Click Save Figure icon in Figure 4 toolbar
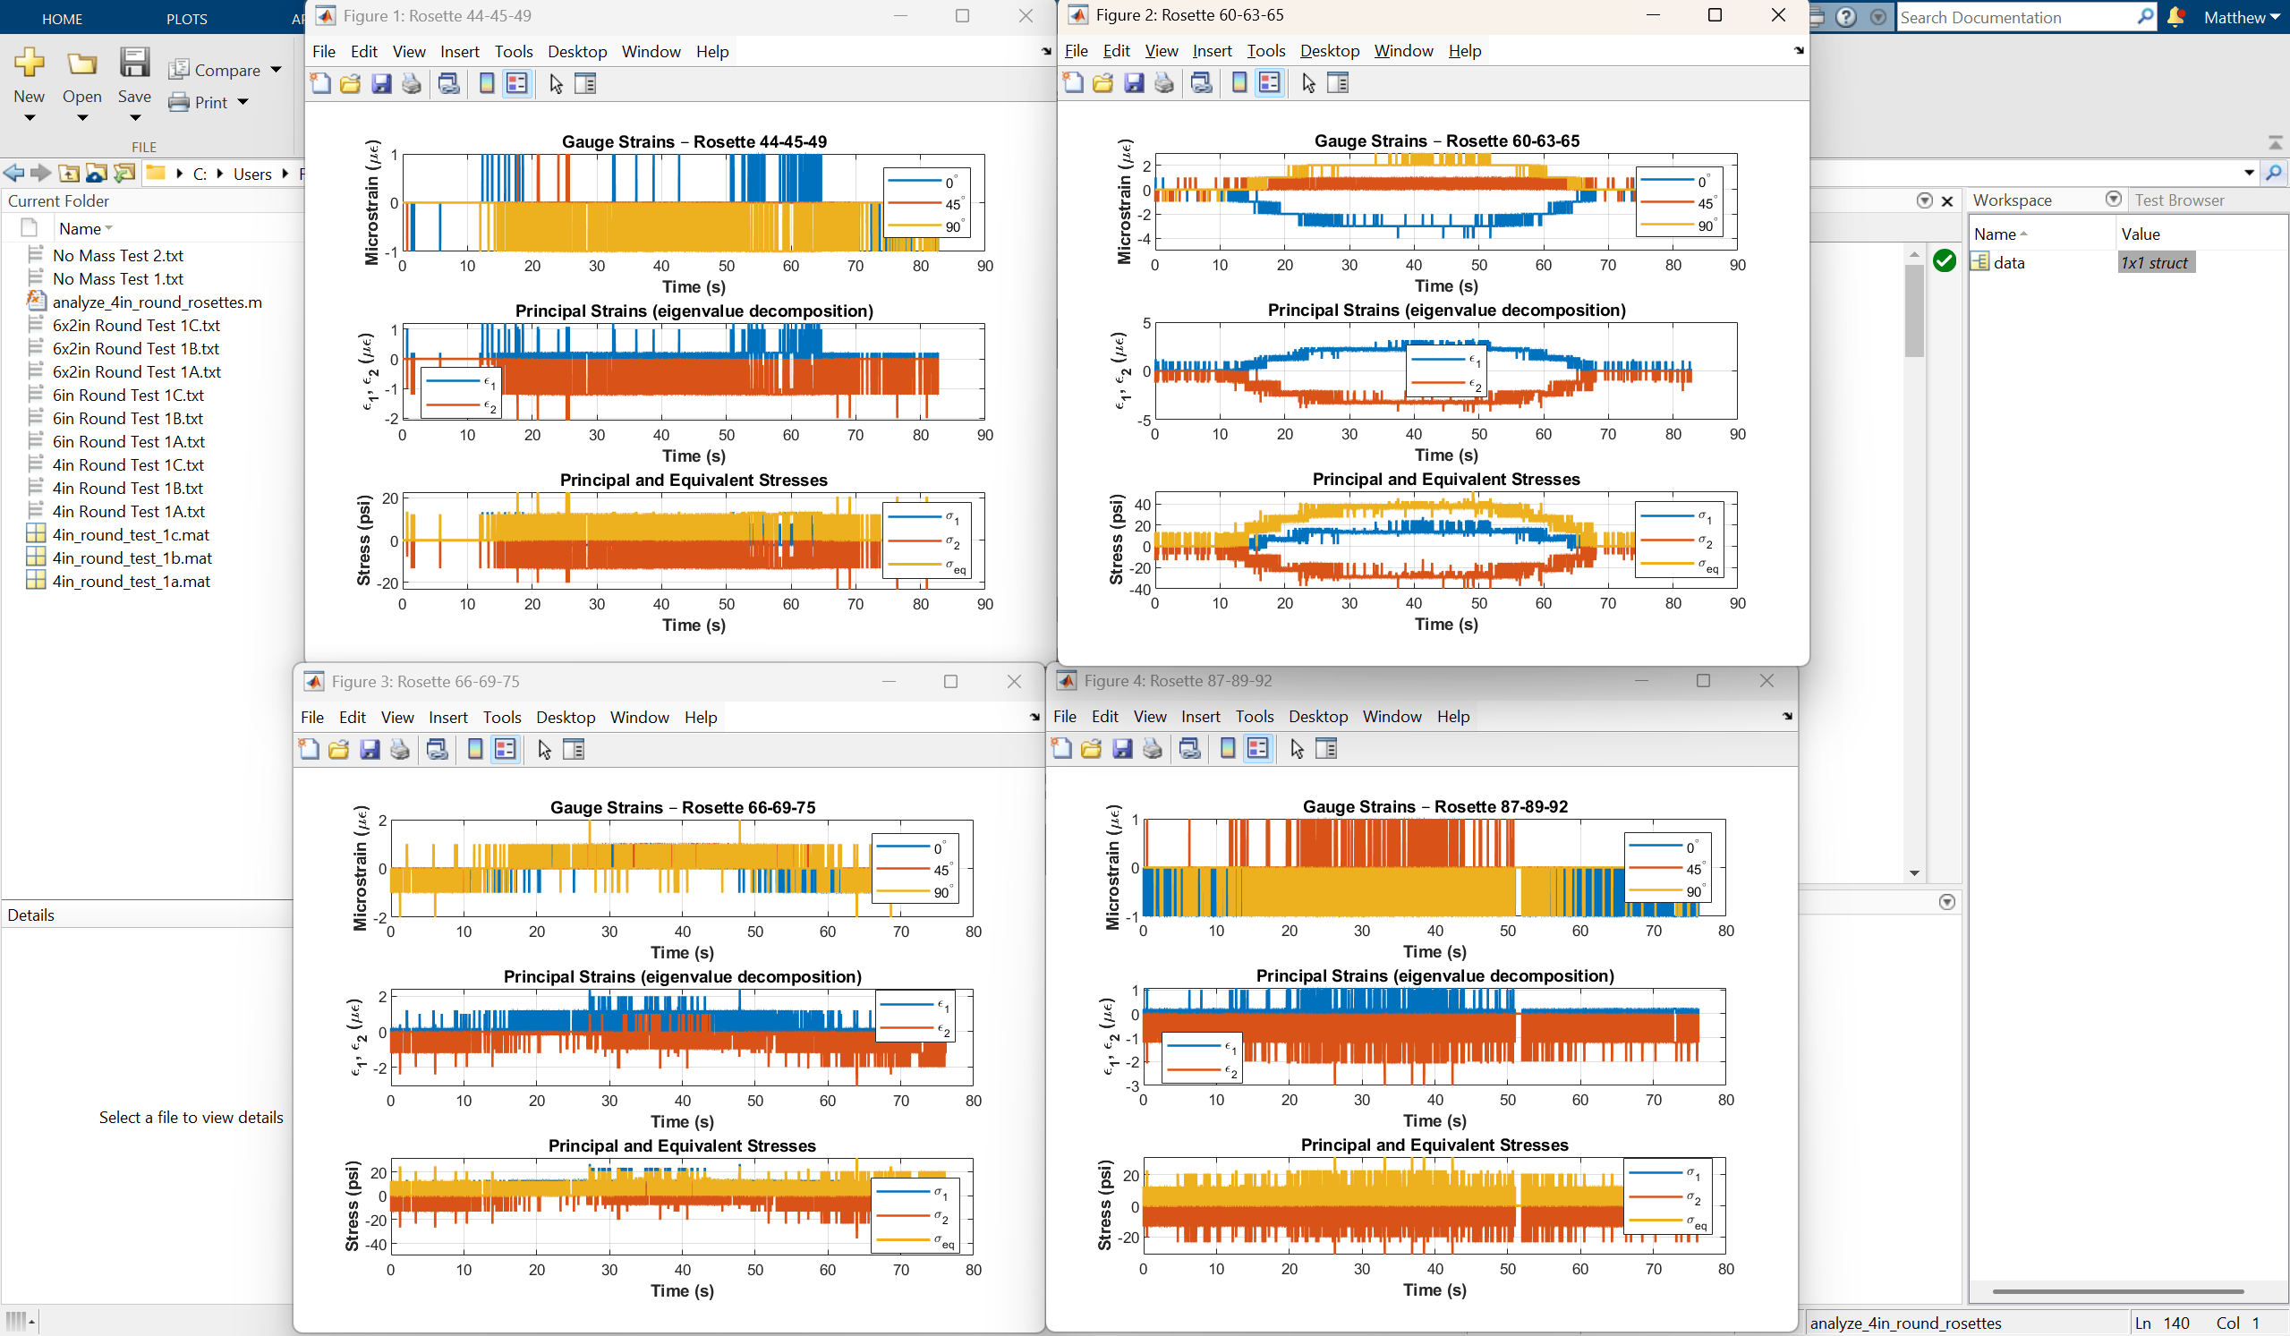The height and width of the screenshot is (1336, 2290). [x=1123, y=749]
